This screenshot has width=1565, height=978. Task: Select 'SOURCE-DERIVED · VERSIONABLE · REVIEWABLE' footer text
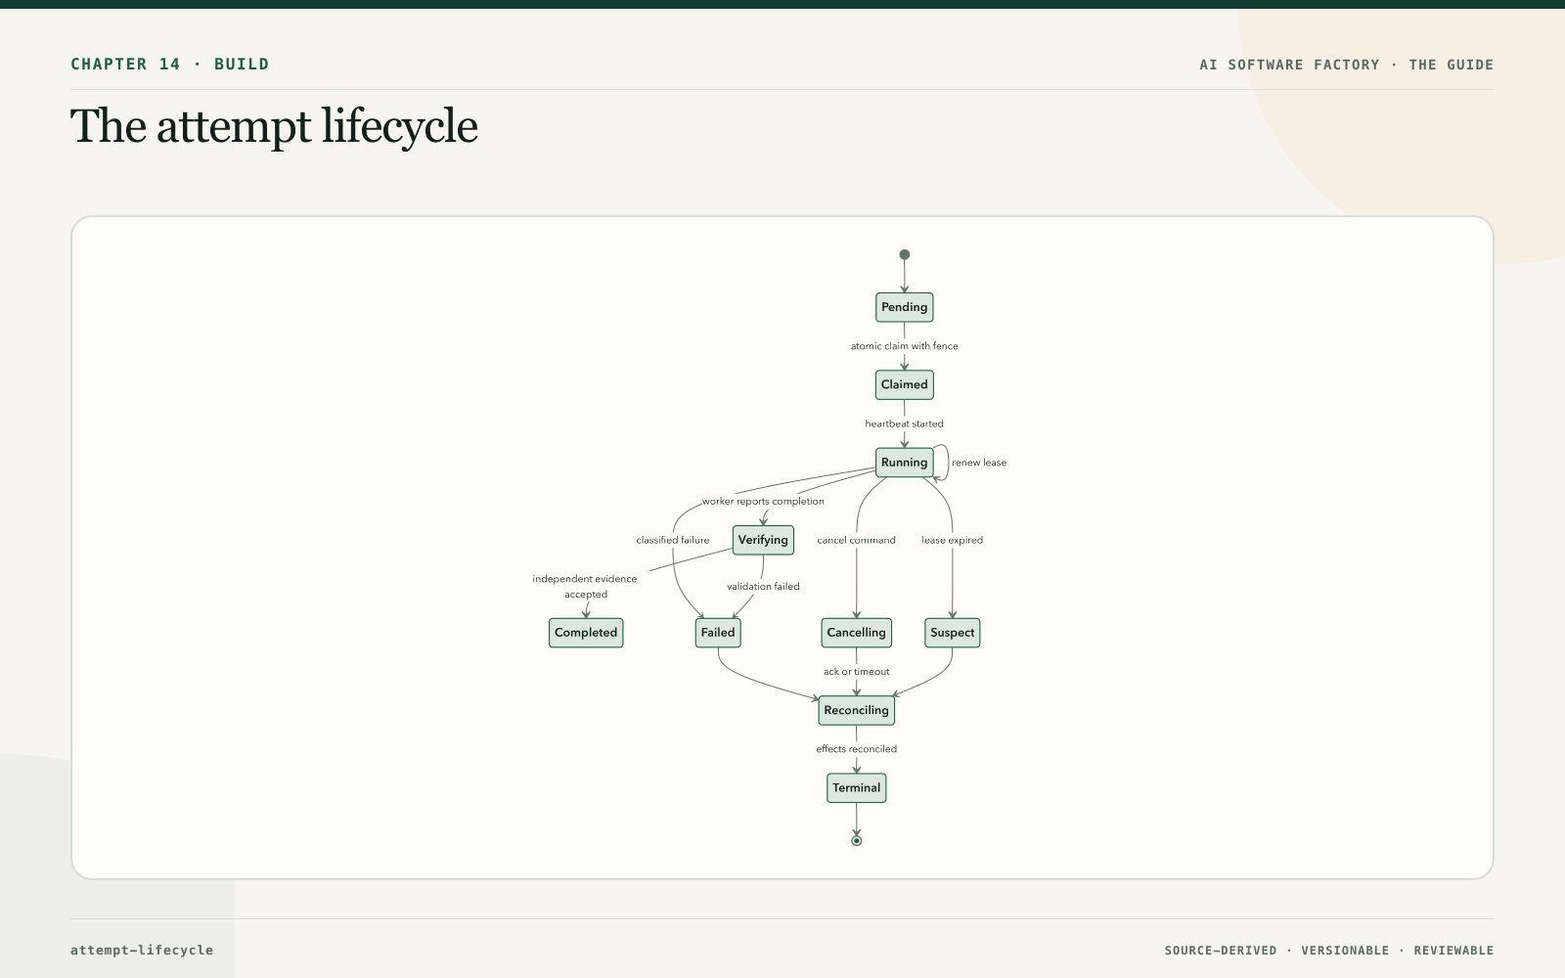[x=1329, y=951]
